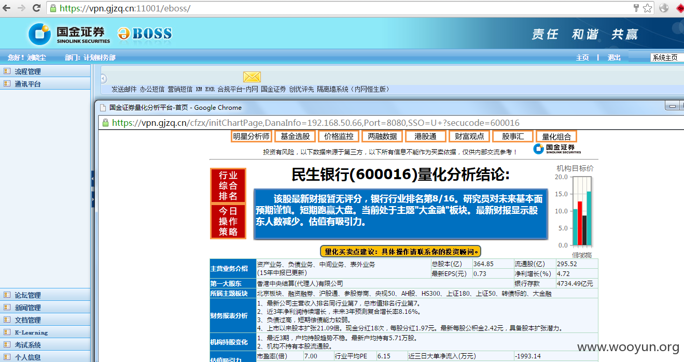Viewport: 684px width, 362px height.
Task: Open the KM shortcut link
Action: [x=199, y=89]
